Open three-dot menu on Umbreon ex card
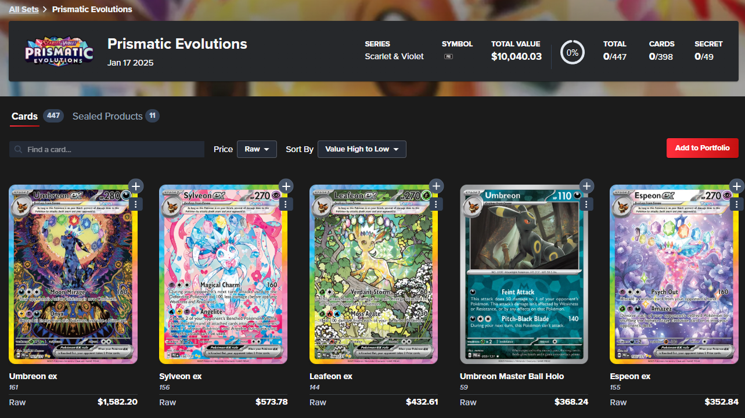Viewport: 745px width, 418px height. (135, 204)
